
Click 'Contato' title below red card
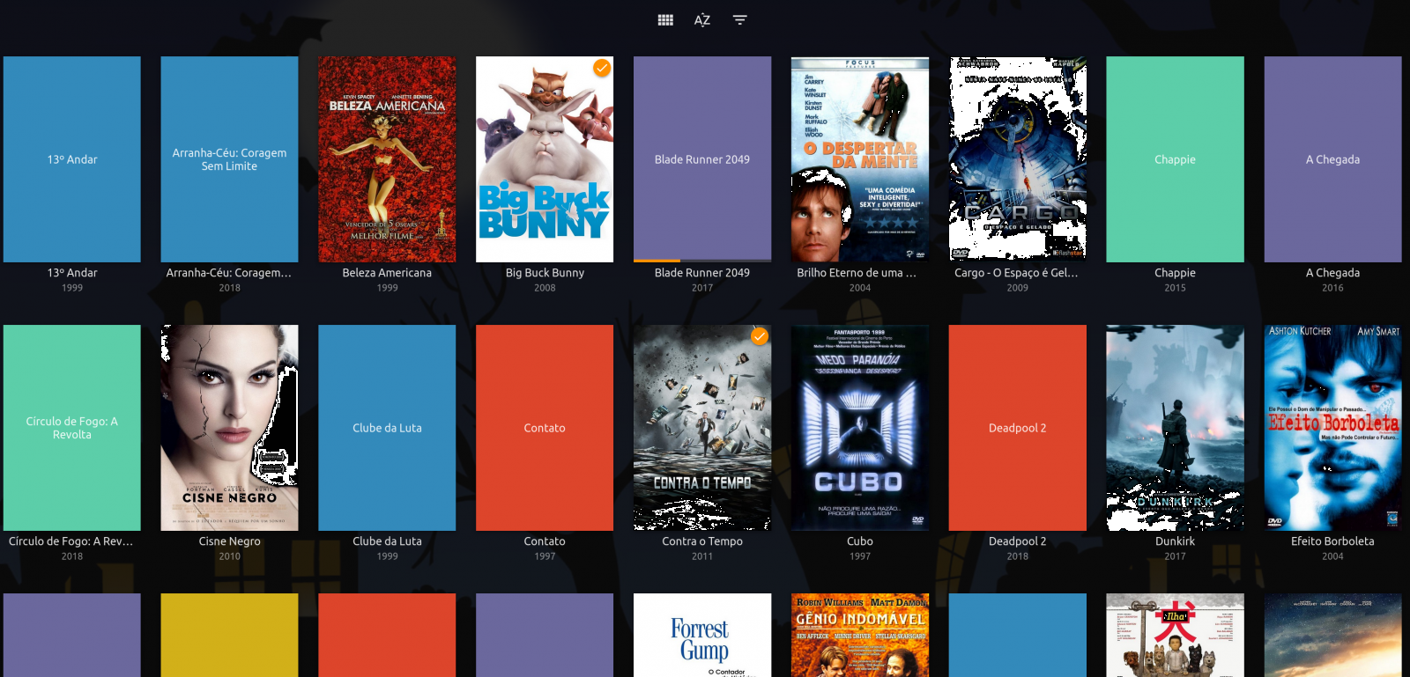[x=545, y=541]
